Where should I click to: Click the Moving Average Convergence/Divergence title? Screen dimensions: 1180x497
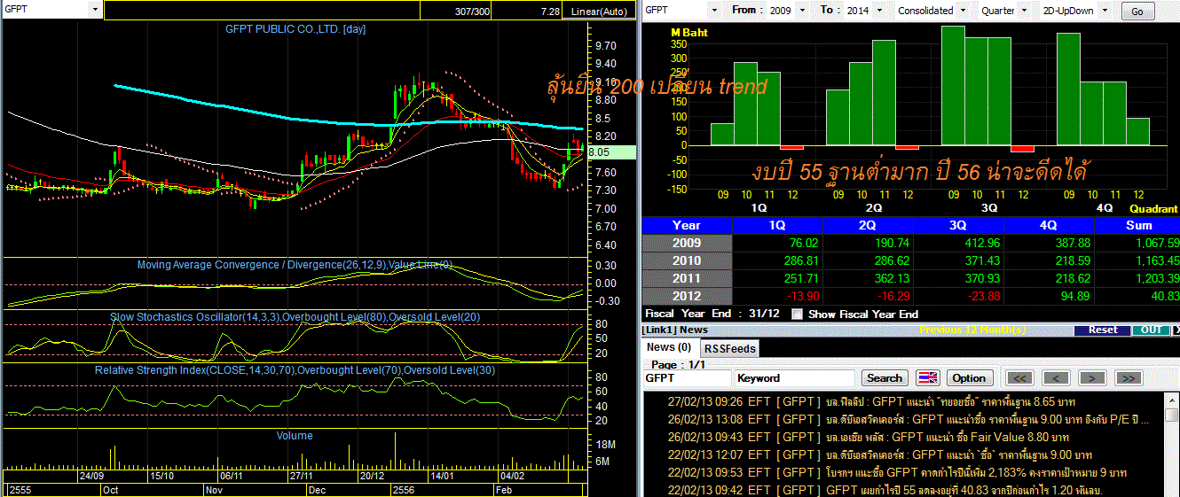coord(295,264)
